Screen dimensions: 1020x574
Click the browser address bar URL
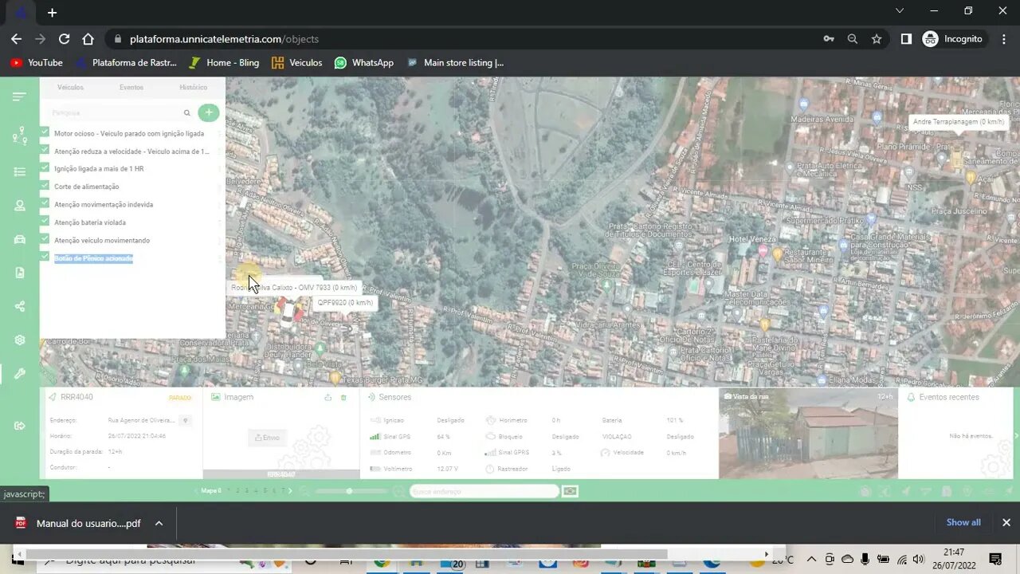coord(224,38)
